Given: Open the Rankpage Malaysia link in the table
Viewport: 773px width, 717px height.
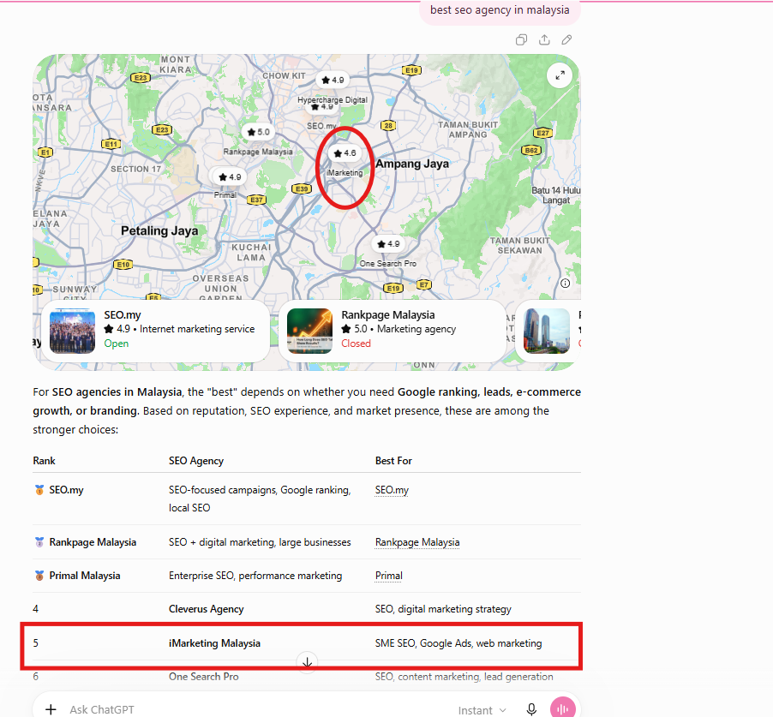Looking at the screenshot, I should (417, 542).
